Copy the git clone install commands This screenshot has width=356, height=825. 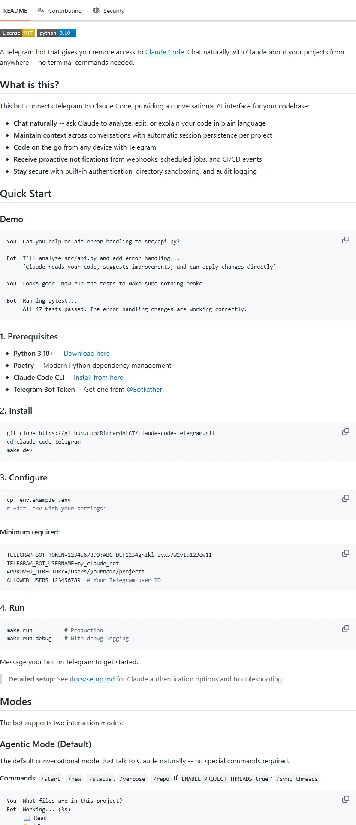tap(345, 432)
